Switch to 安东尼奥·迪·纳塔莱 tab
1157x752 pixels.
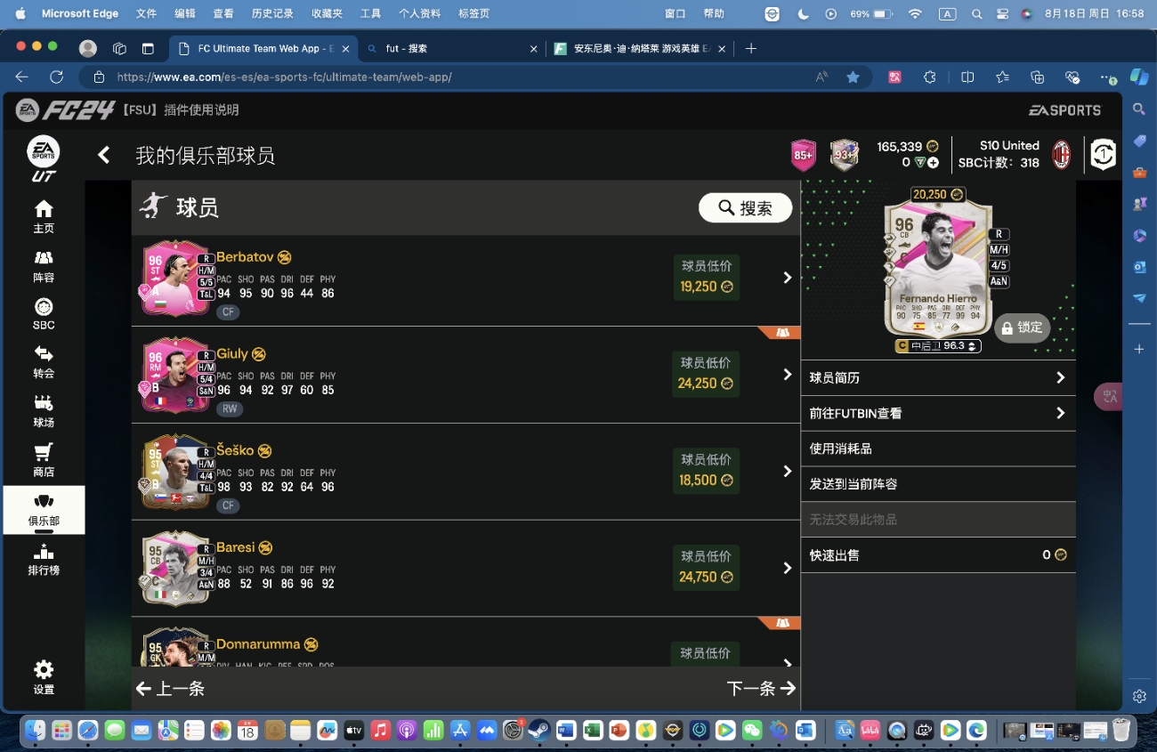coord(638,49)
